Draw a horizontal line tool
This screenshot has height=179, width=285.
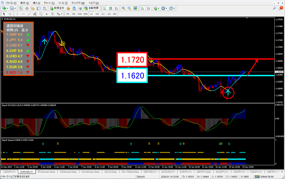click(23, 14)
